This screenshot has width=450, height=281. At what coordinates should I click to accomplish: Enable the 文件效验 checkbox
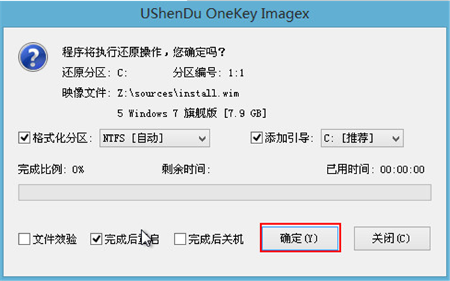pyautogui.click(x=24, y=239)
